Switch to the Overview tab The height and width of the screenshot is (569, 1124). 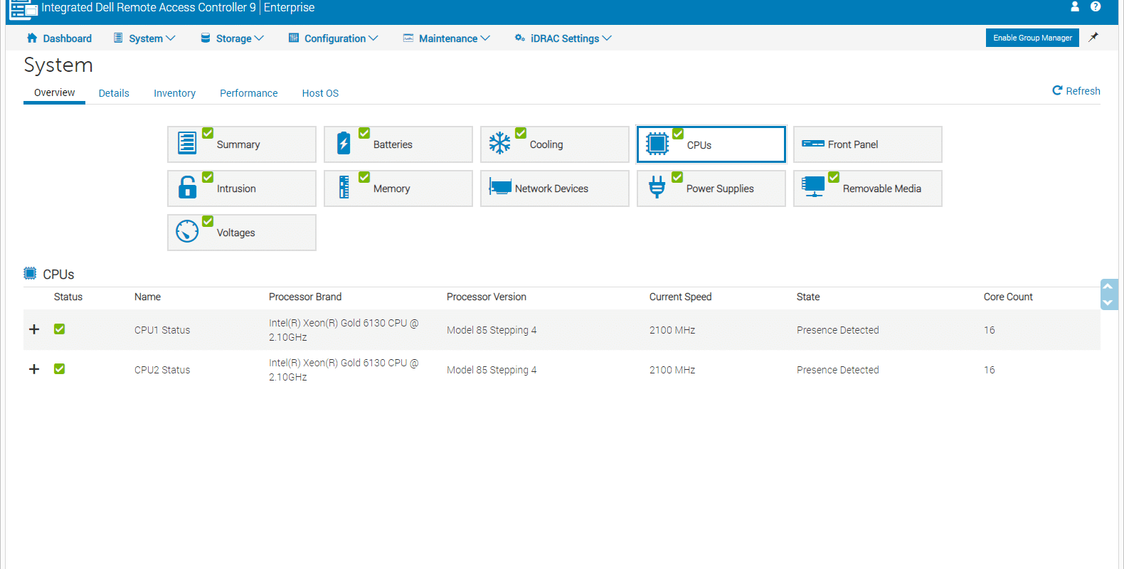54,92
